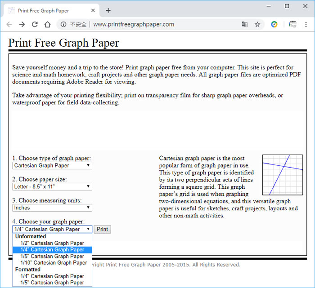Open the measuring units dropdown

52,208
